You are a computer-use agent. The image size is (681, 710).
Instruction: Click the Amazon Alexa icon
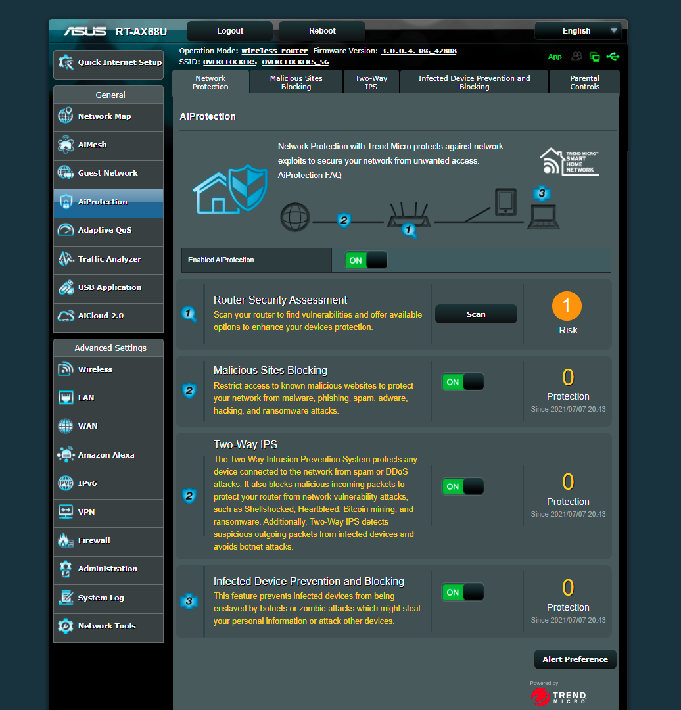point(66,455)
